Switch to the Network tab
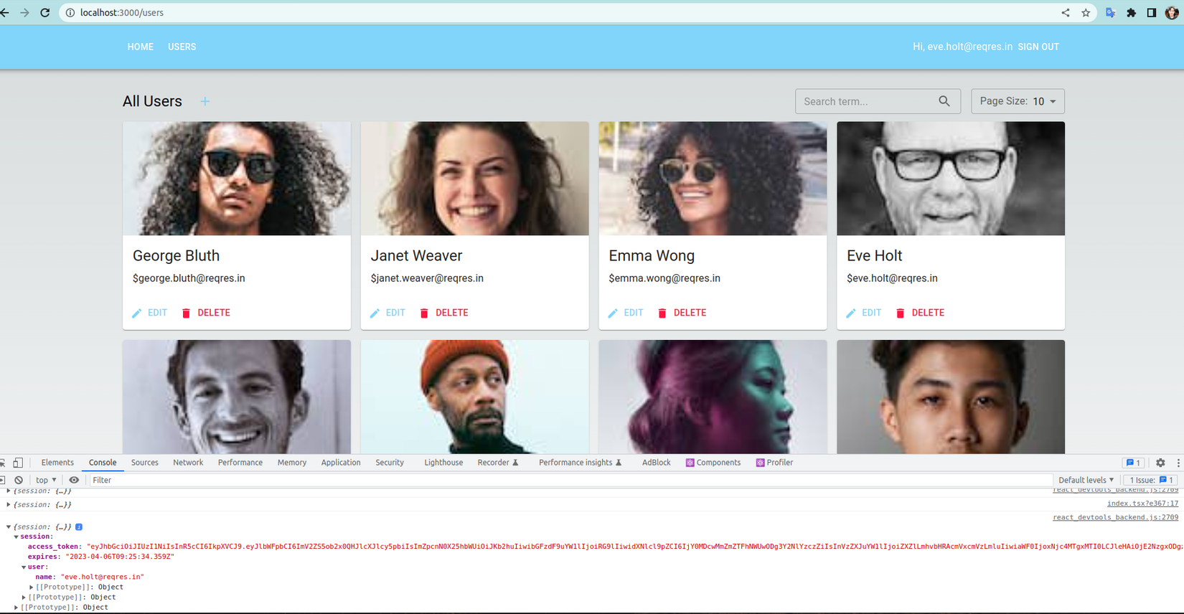1184x614 pixels. (x=188, y=463)
